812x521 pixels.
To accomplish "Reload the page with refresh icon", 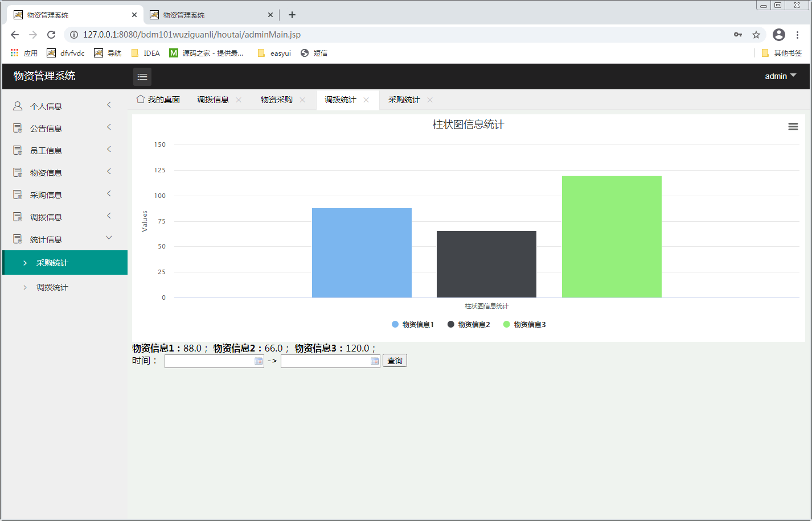I will (x=51, y=35).
